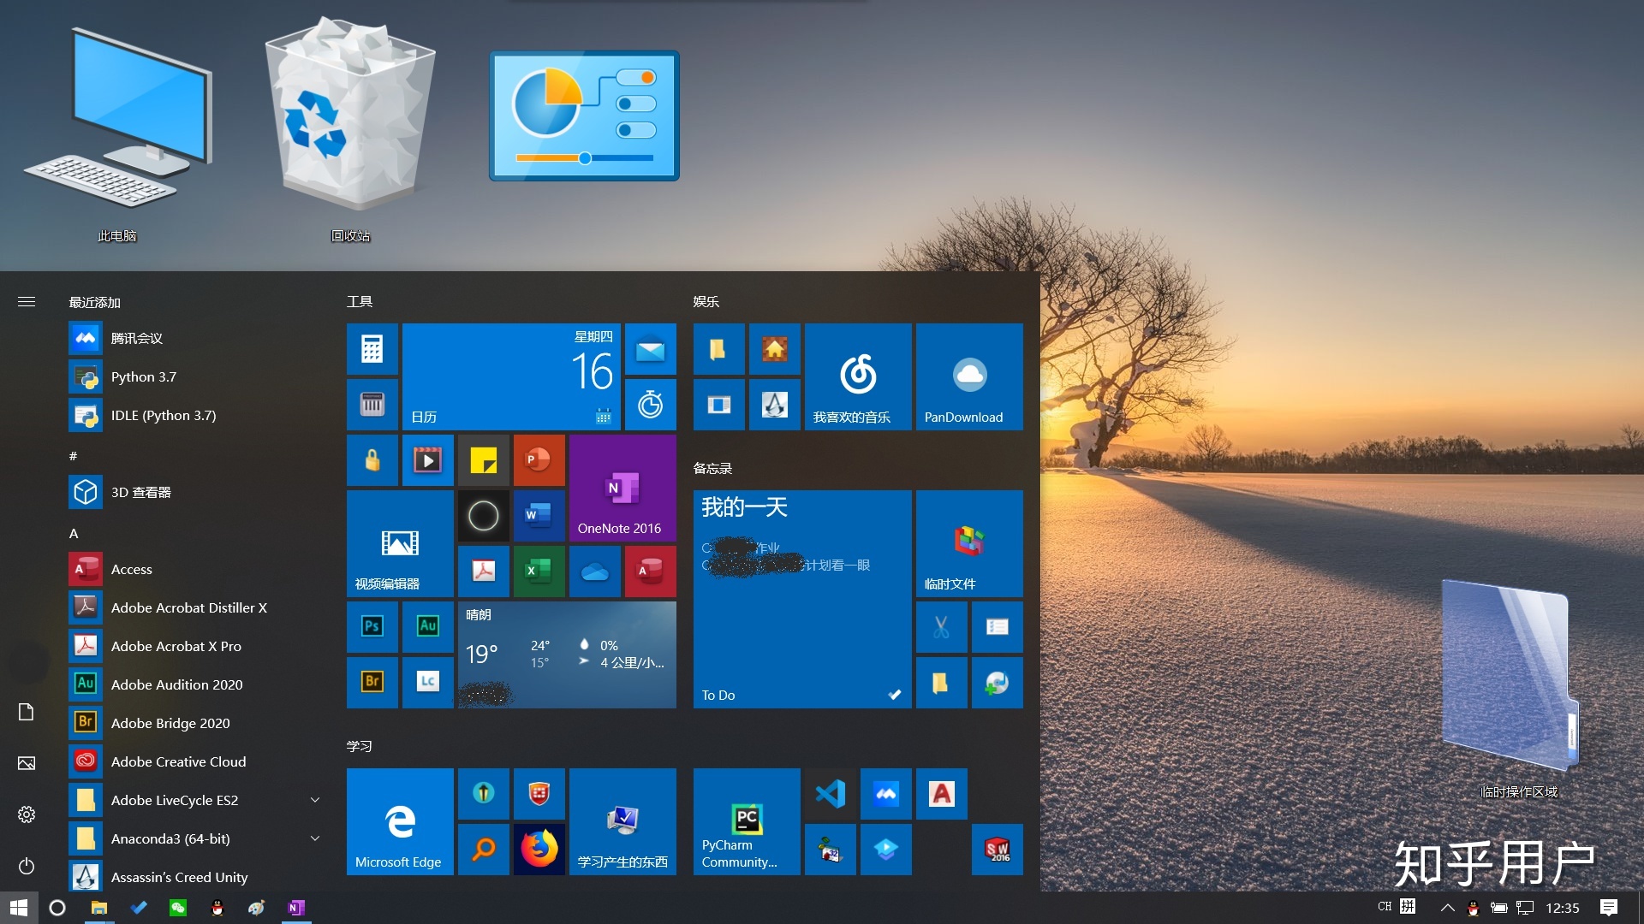1644x924 pixels.
Task: Open the Sticky Notes tile
Action: 483,460
